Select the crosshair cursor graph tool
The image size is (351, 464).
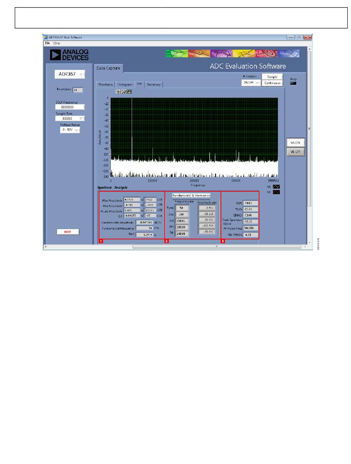click(118, 91)
